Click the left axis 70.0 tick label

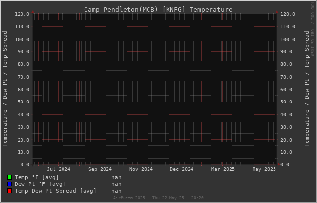coord(23,77)
